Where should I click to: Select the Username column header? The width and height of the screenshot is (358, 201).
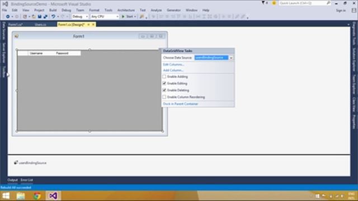coord(41,54)
